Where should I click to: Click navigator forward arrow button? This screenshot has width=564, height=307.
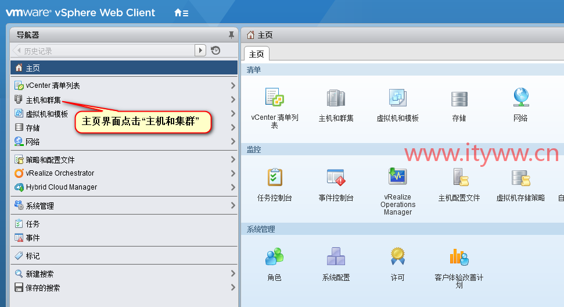tap(200, 51)
